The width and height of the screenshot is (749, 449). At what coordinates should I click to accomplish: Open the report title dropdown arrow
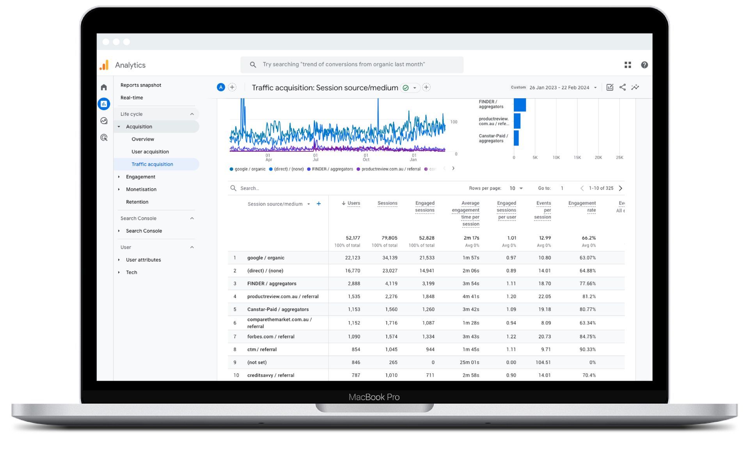click(415, 88)
